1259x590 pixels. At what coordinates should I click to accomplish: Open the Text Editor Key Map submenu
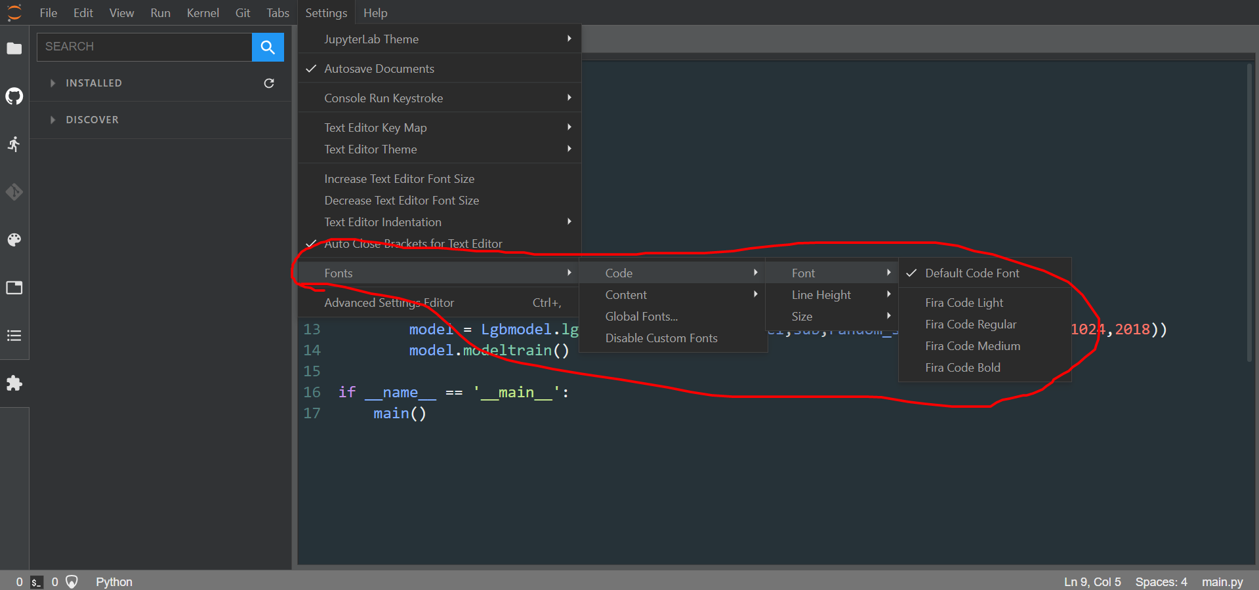point(440,128)
